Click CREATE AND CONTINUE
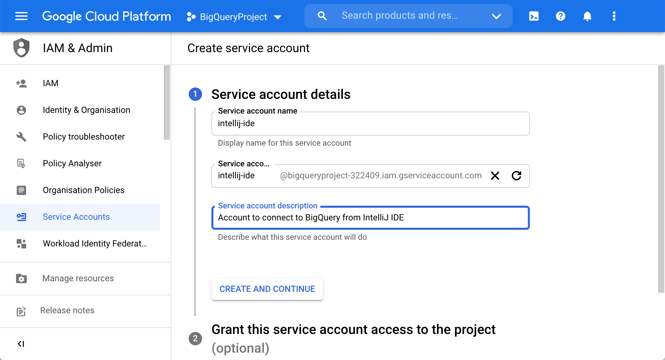665x360 pixels. point(267,289)
